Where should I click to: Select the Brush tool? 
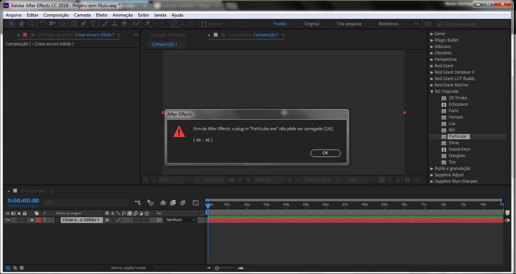(x=105, y=24)
